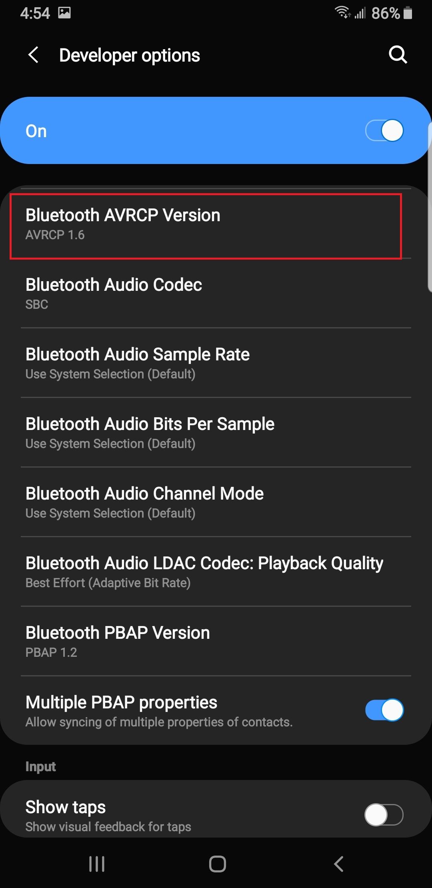432x888 pixels.
Task: Tap the back arrow next to Developer options
Action: pyautogui.click(x=34, y=55)
